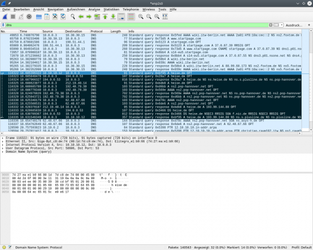Stop the running packet capture
The image size is (313, 250).
pos(13,16)
